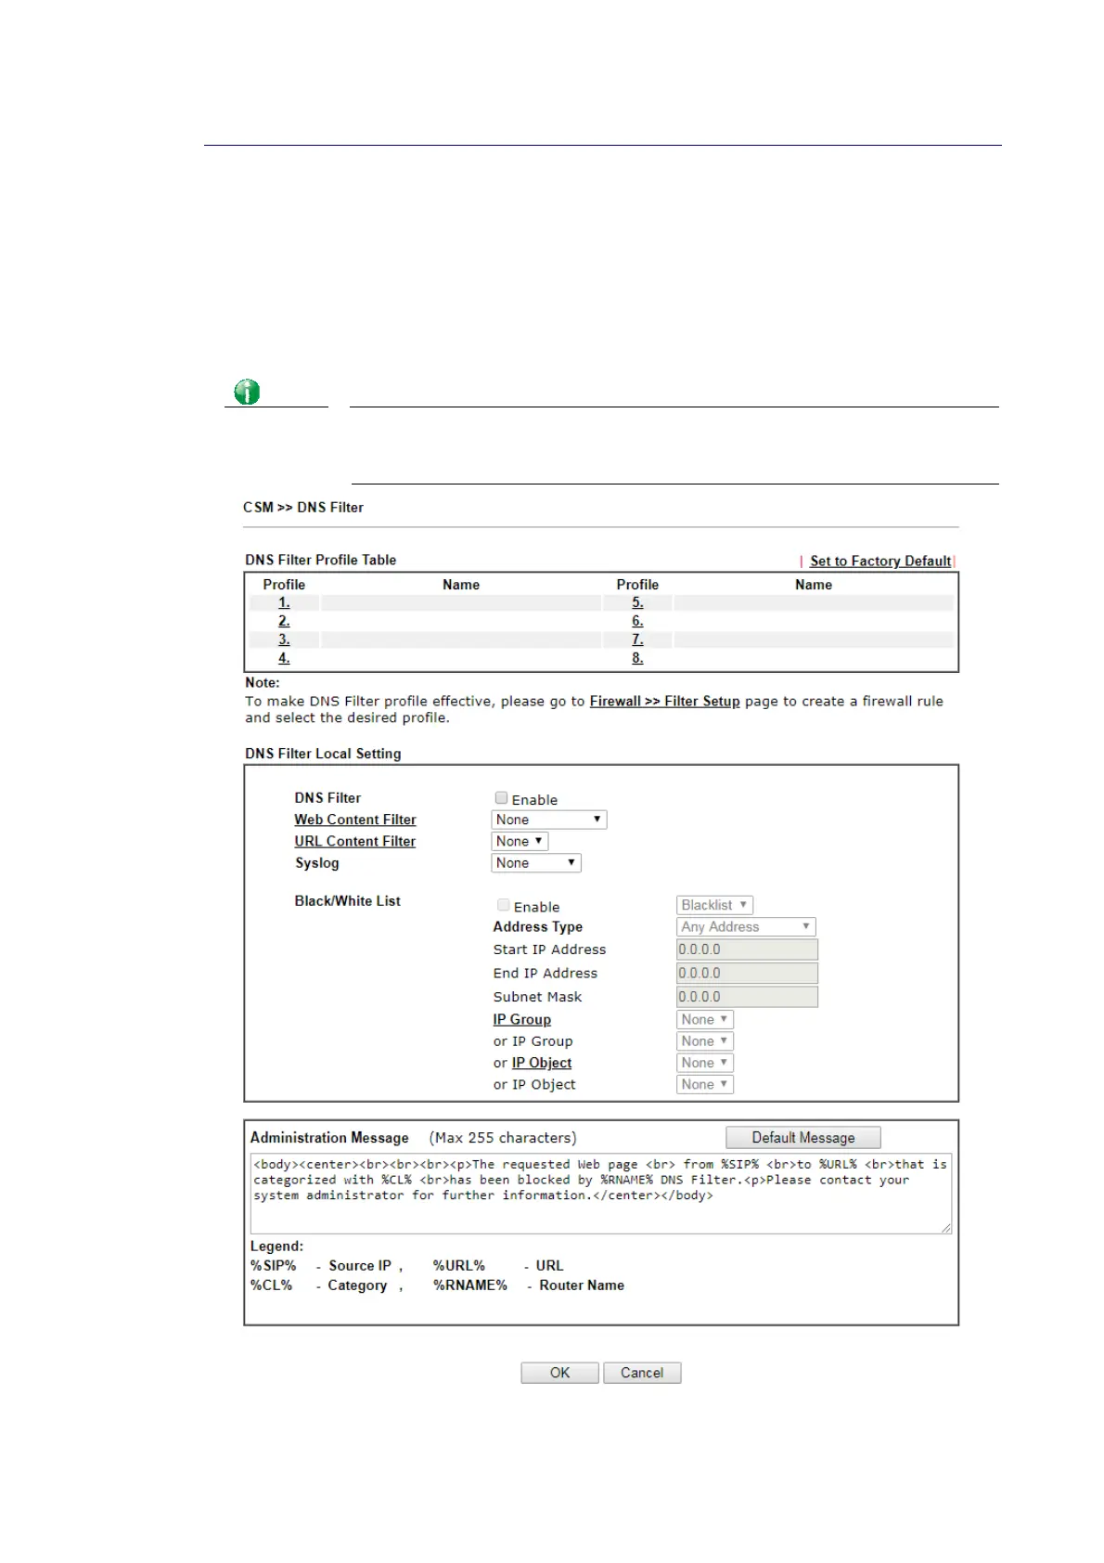
Task: Click the '%RNAME%' legend entry
Action: click(x=470, y=1285)
